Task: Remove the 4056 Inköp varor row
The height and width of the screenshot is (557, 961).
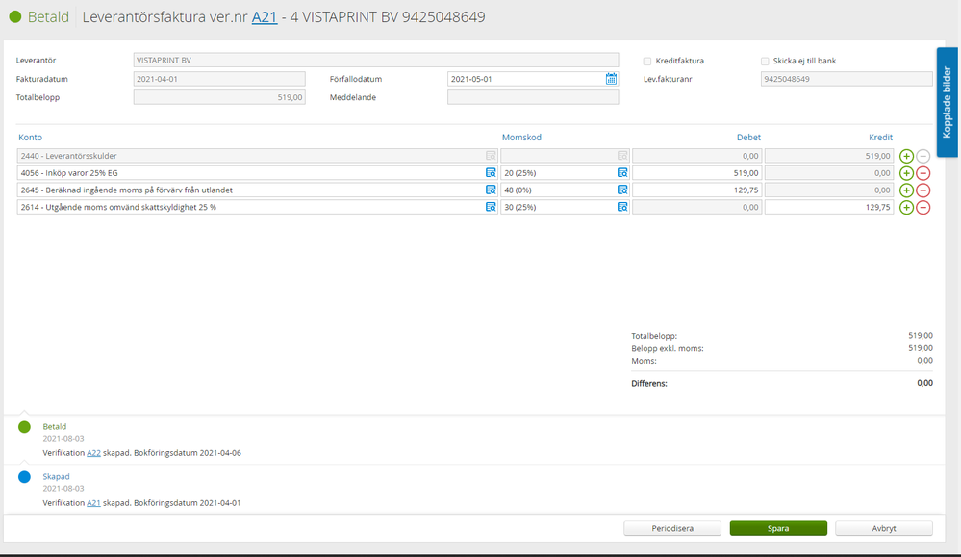Action: point(923,173)
